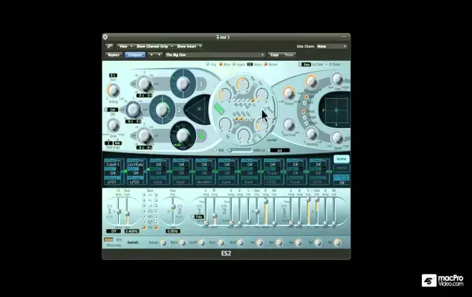Click the Cutoff macro knob
The height and width of the screenshot is (297, 472).
coord(202,242)
